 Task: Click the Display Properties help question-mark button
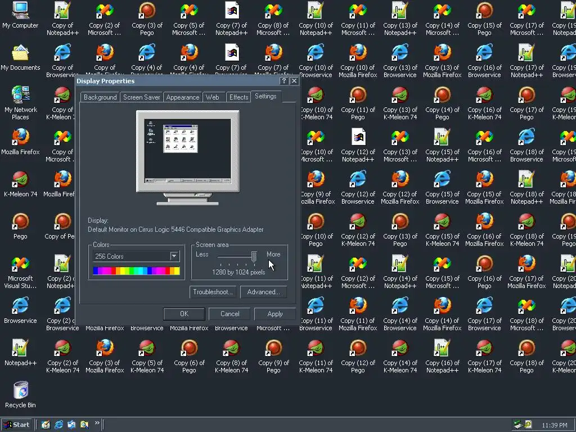(283, 81)
